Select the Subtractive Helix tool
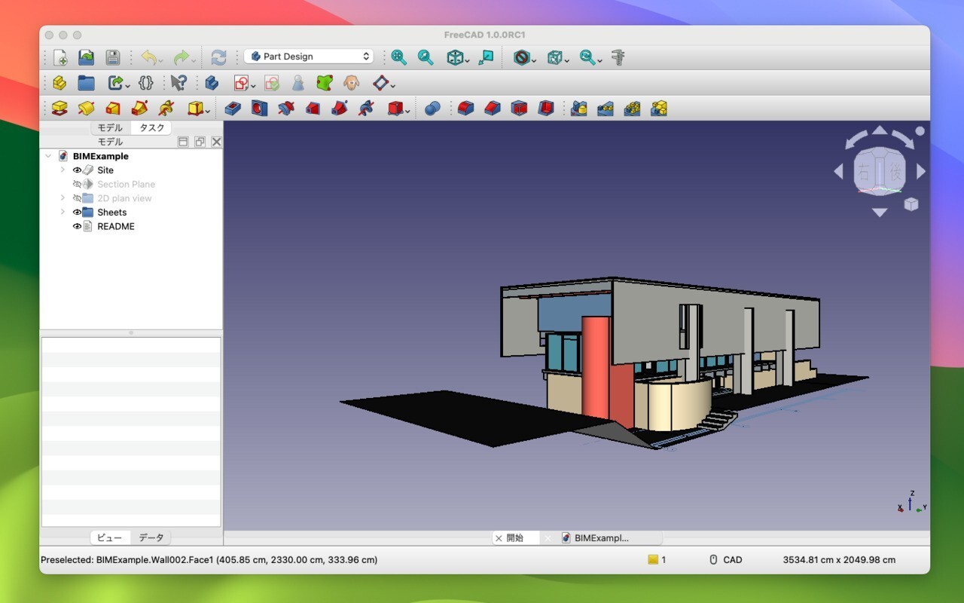 pyautogui.click(x=366, y=109)
